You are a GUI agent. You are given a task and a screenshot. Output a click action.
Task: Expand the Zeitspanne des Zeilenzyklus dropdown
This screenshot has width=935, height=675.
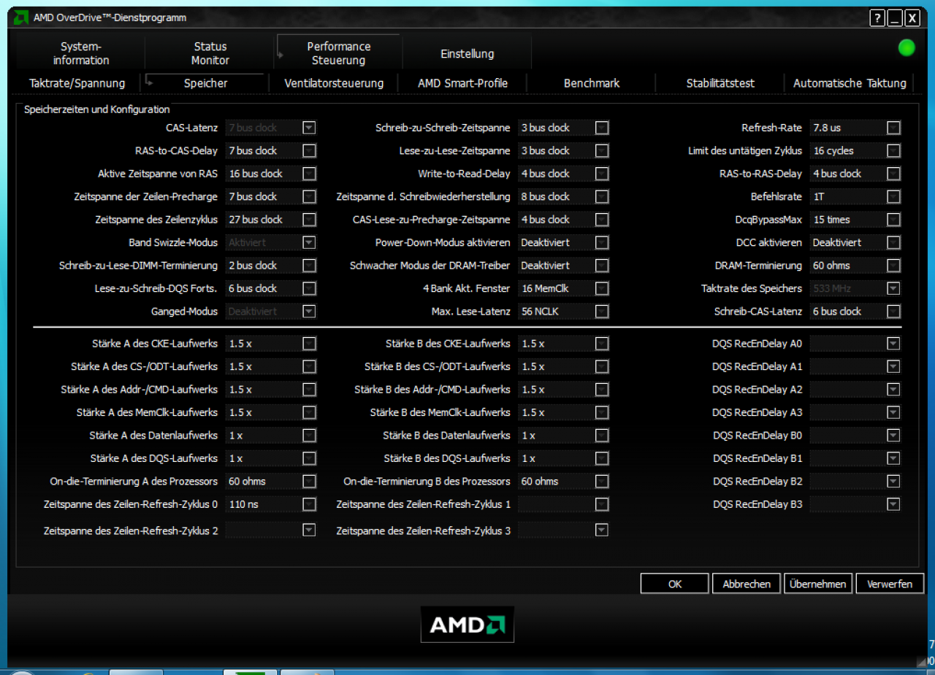pyautogui.click(x=309, y=220)
